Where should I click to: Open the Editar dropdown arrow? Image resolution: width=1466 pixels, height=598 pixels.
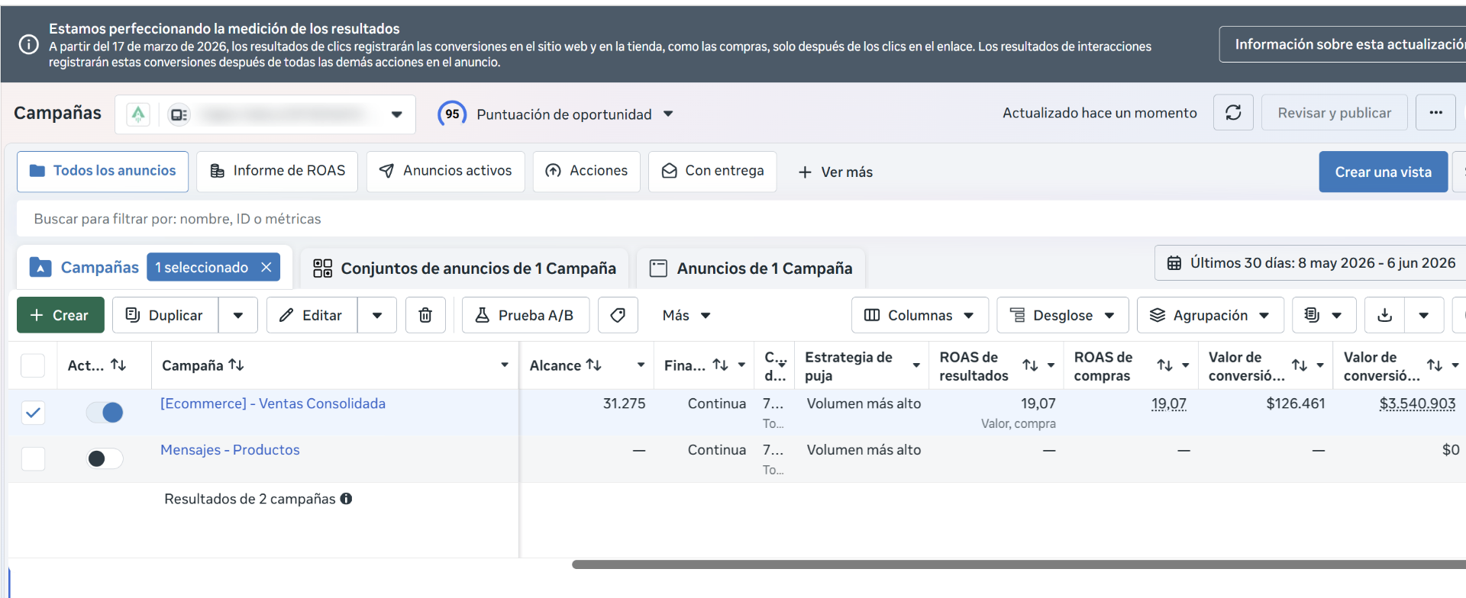(377, 315)
